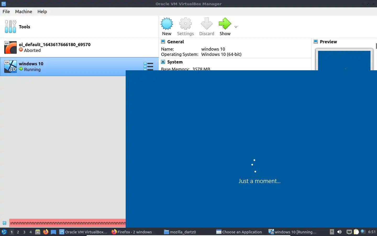Open the Lubuntu start menu icon
Viewport: 377px width, 236px height.
click(4, 232)
